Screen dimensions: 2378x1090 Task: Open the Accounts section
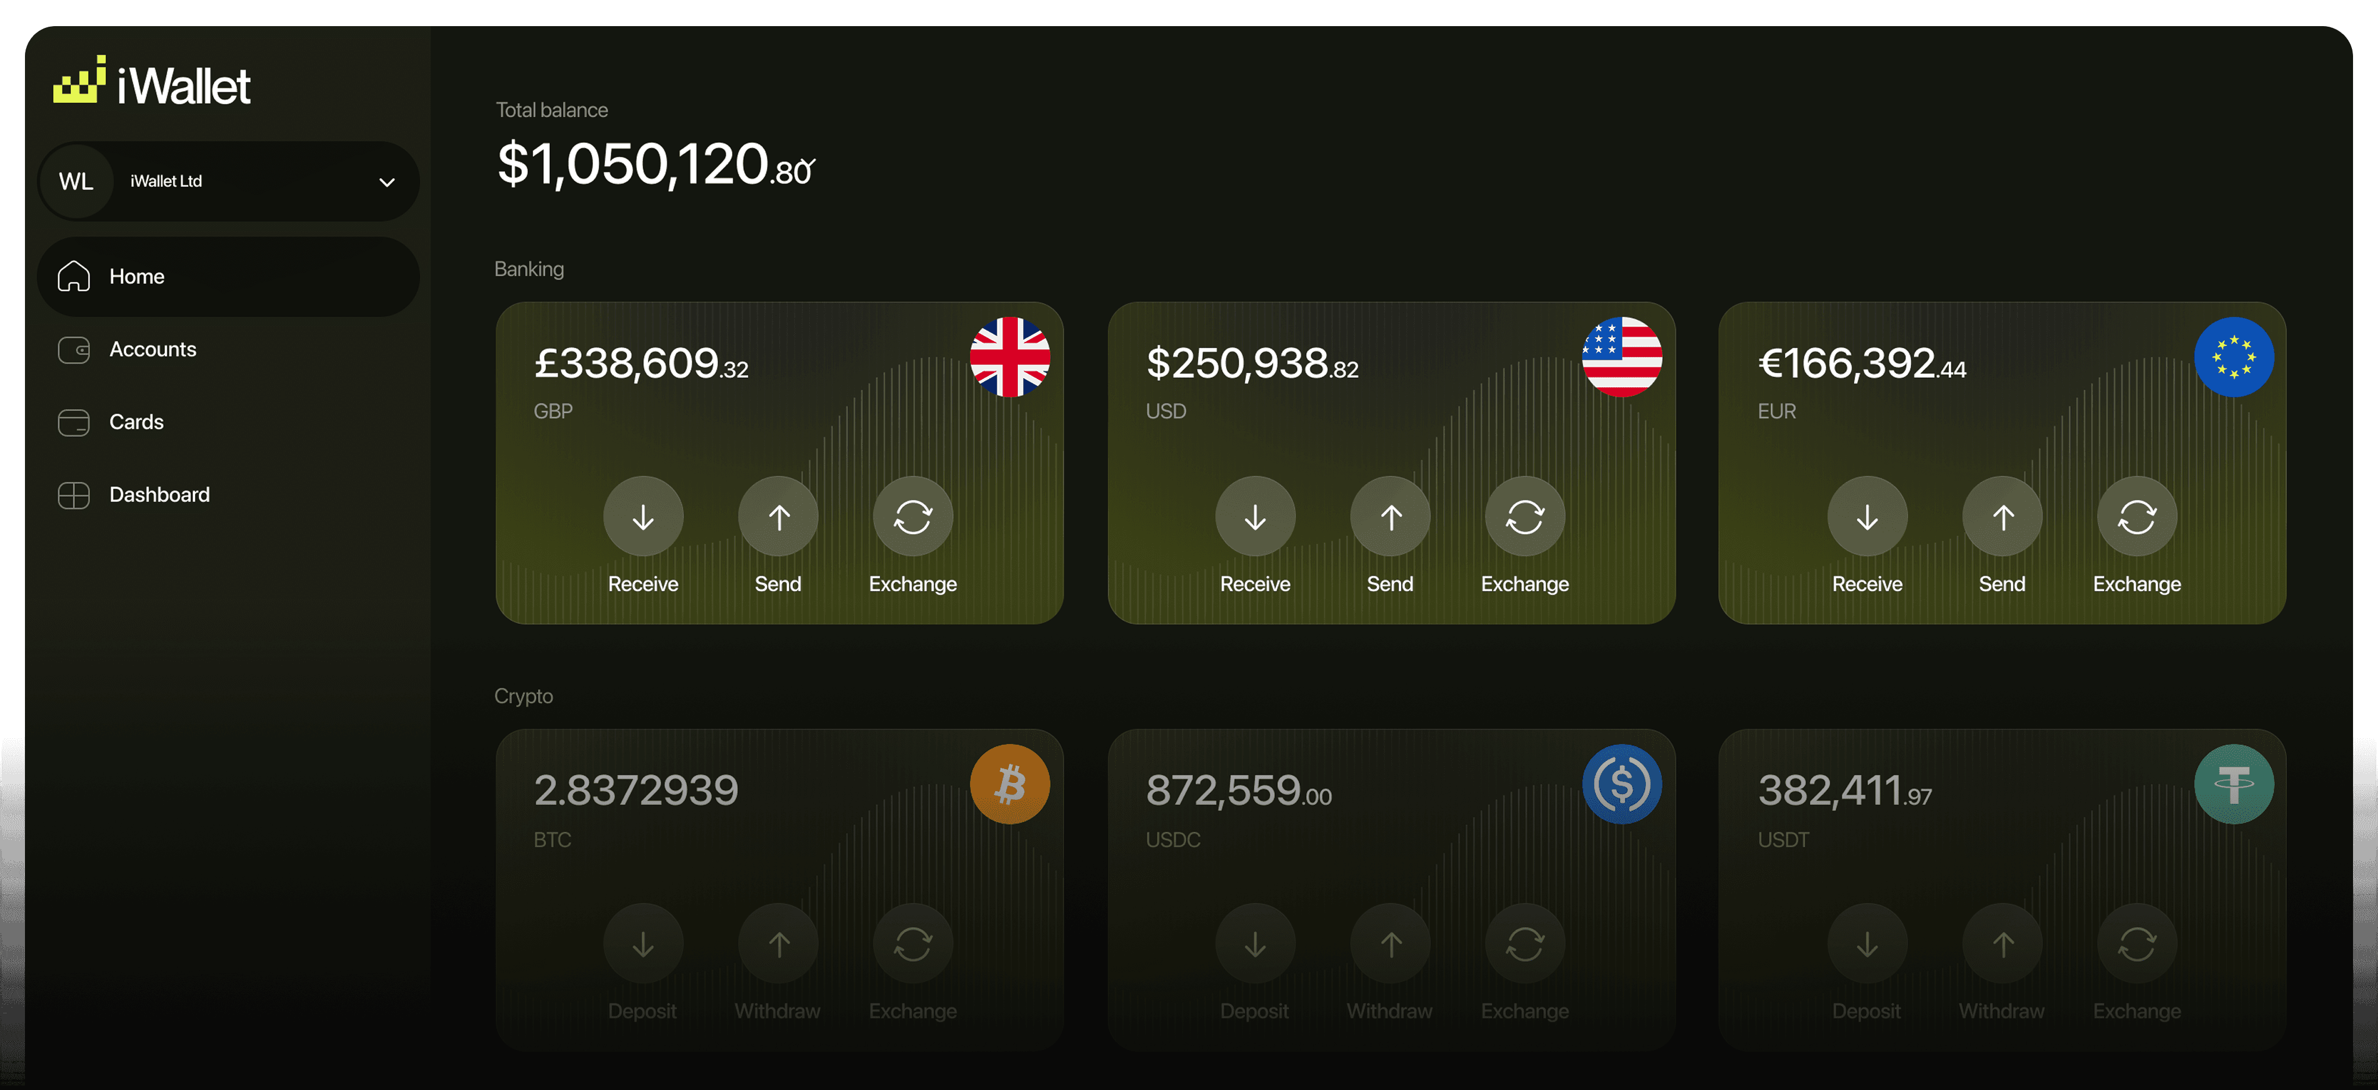tap(152, 349)
